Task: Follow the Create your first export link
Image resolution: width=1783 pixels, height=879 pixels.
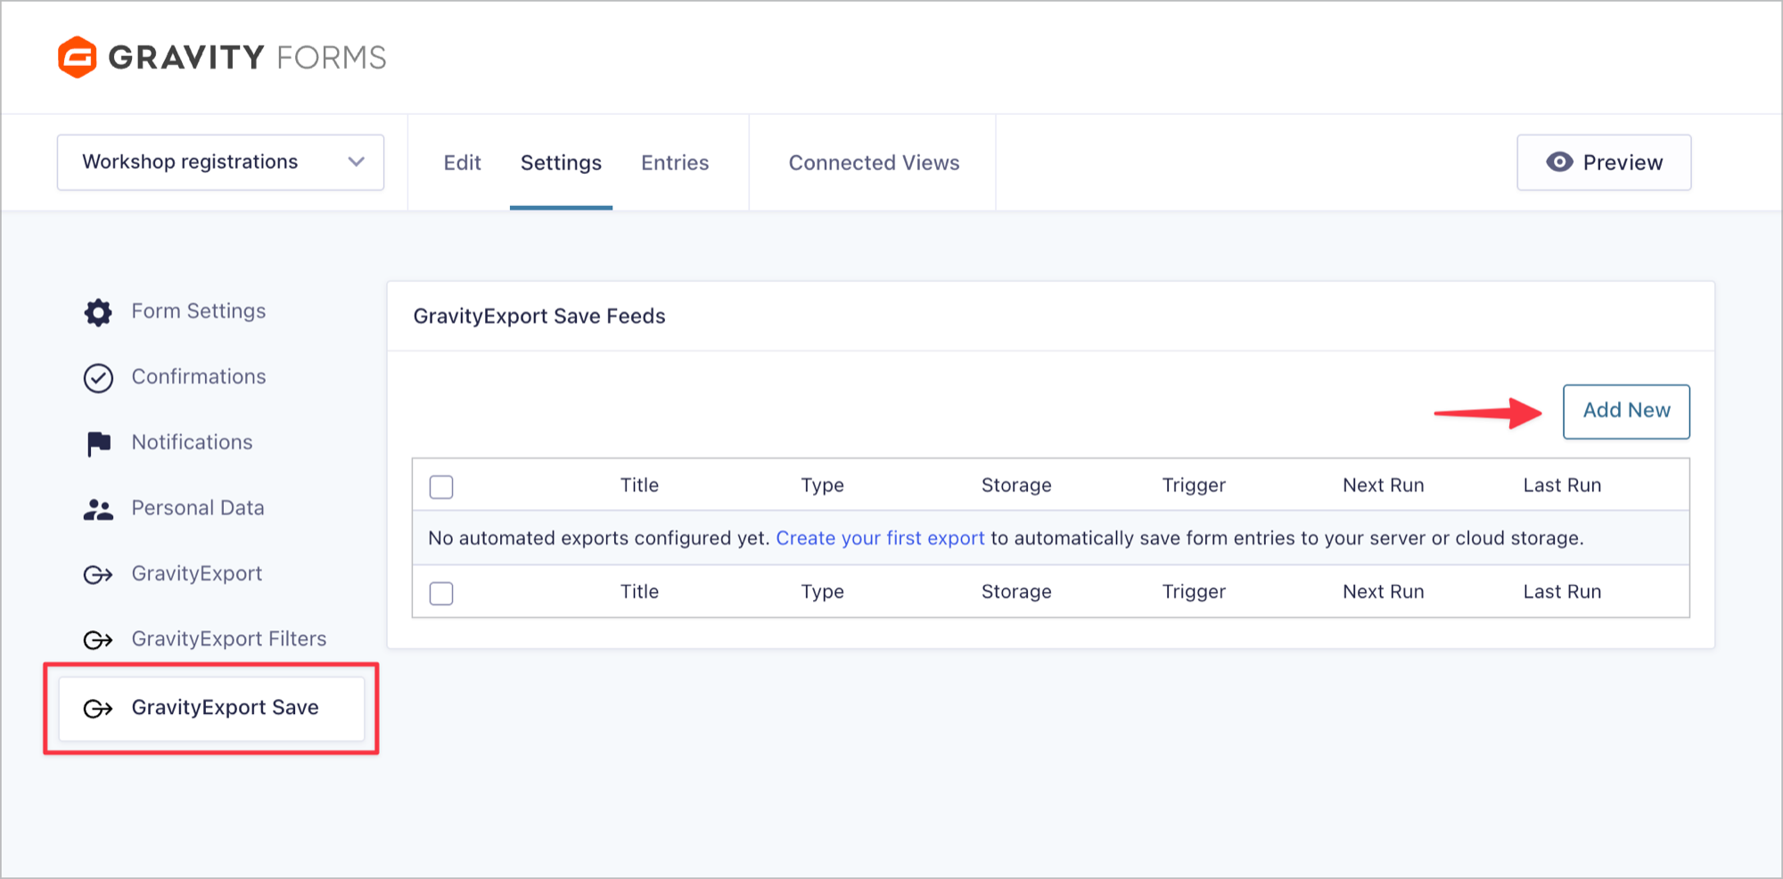Action: pos(880,538)
